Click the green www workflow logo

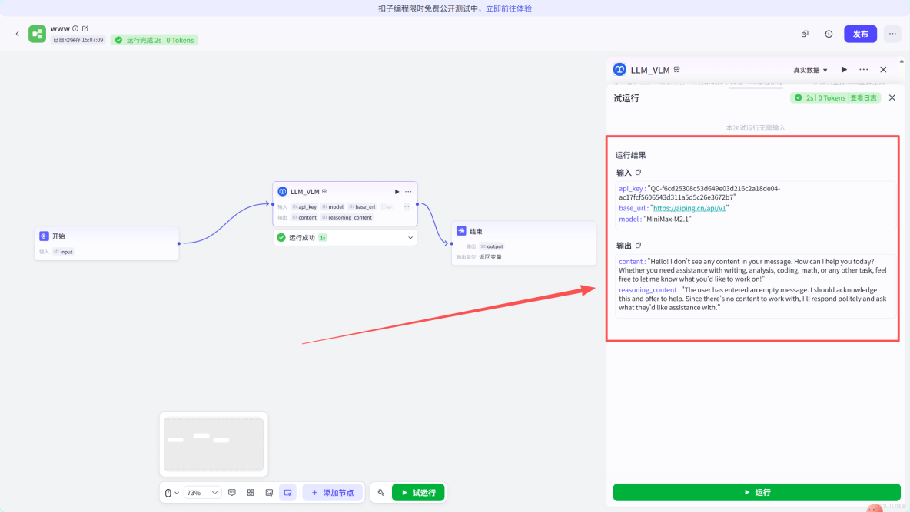pyautogui.click(x=37, y=34)
